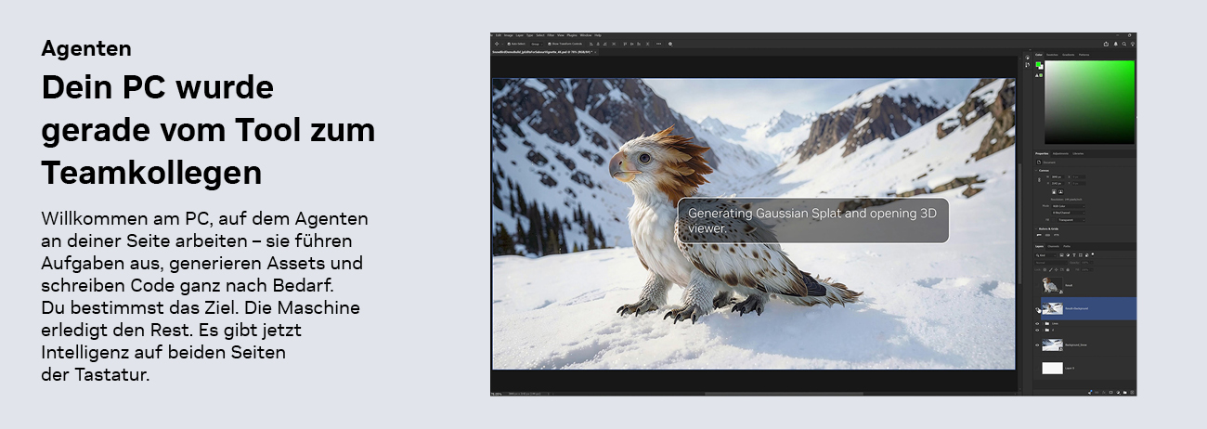Select the Move tool in options bar

pyautogui.click(x=497, y=44)
